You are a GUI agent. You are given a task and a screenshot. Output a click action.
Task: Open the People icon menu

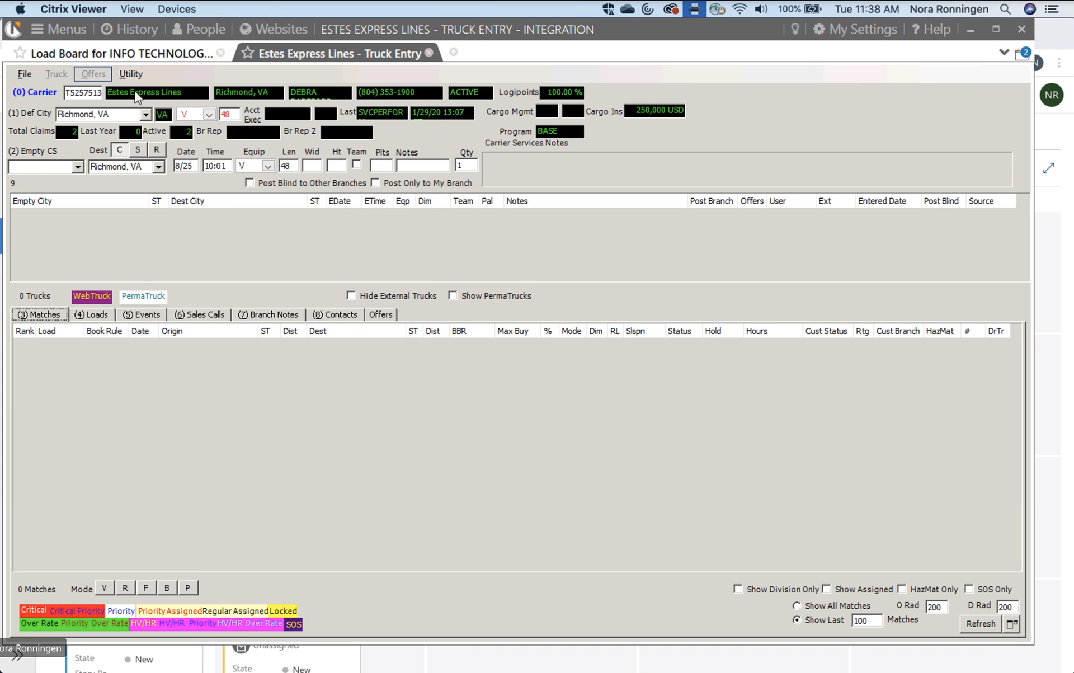coord(177,29)
